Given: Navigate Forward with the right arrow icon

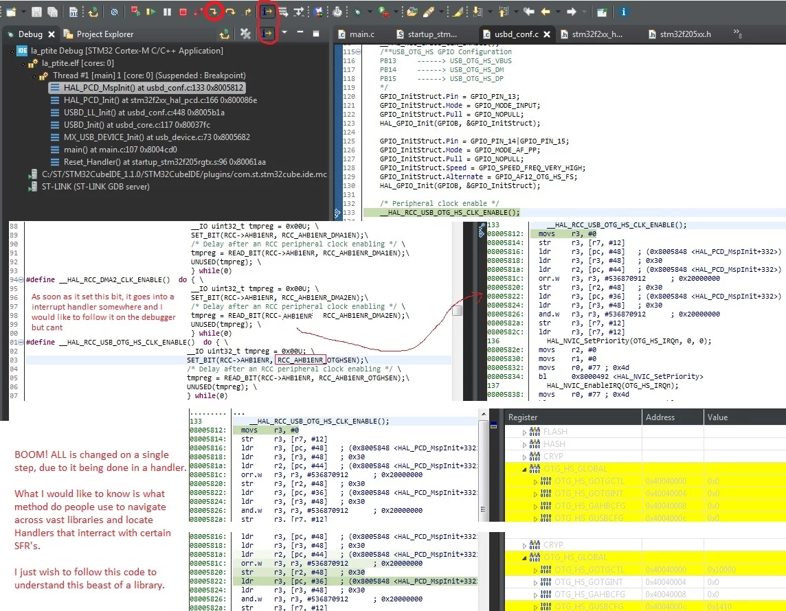Looking at the screenshot, I should click(x=572, y=12).
